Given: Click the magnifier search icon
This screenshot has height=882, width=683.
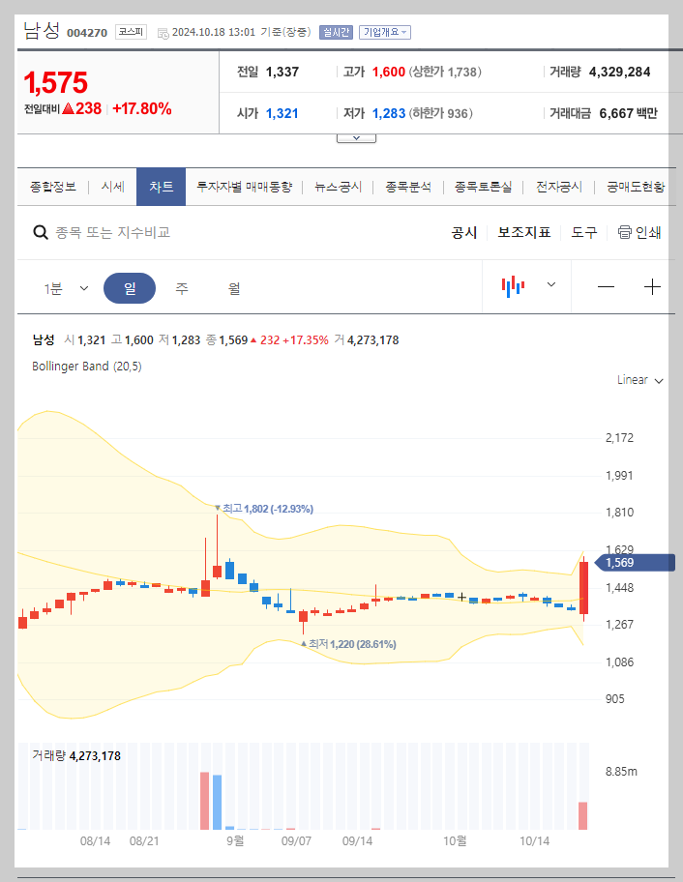Looking at the screenshot, I should click(x=41, y=232).
